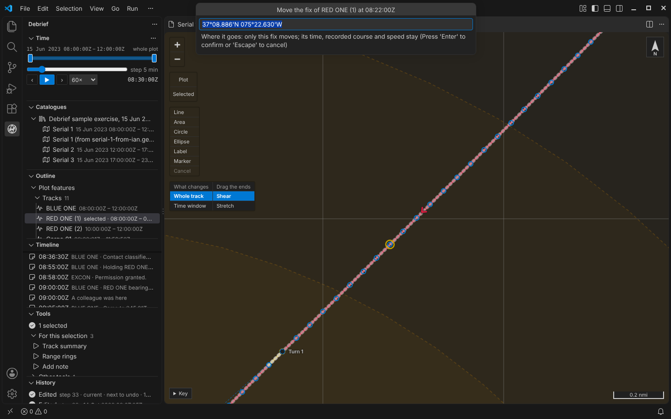Open the File menu
The width and height of the screenshot is (671, 419).
coord(25,8)
